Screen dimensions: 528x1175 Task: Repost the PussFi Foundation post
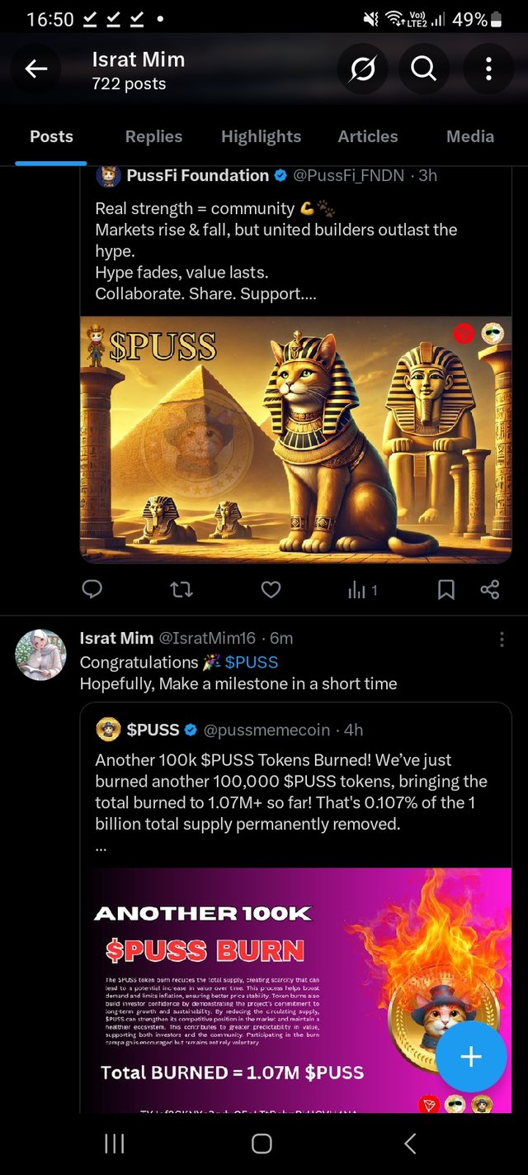[181, 589]
